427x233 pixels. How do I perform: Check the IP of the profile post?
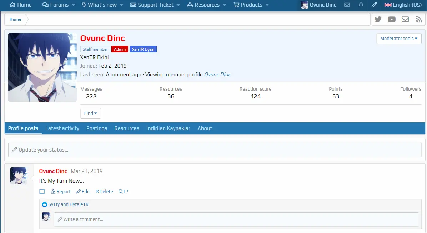click(124, 192)
